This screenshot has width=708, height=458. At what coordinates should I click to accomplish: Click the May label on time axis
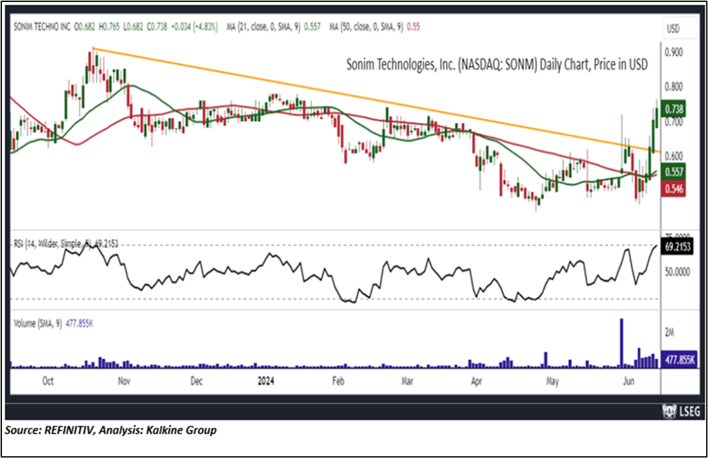pos(552,382)
